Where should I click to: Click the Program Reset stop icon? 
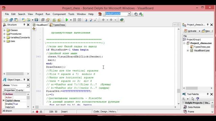(80, 20)
